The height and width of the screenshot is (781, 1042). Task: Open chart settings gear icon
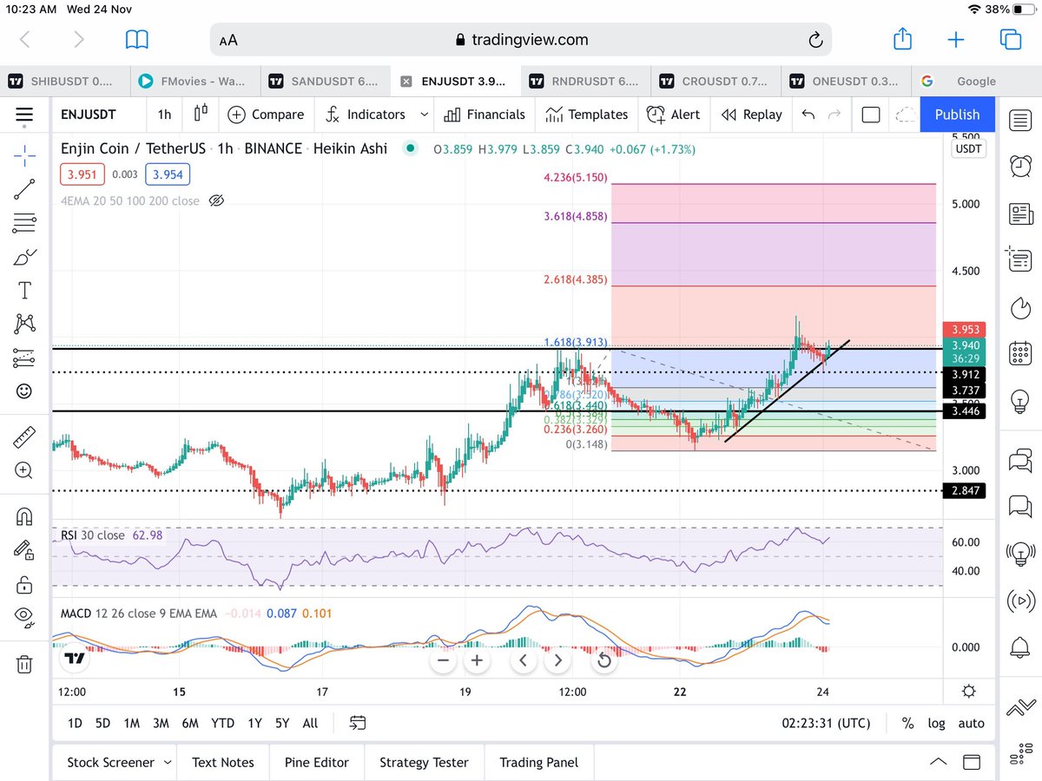coord(969,691)
